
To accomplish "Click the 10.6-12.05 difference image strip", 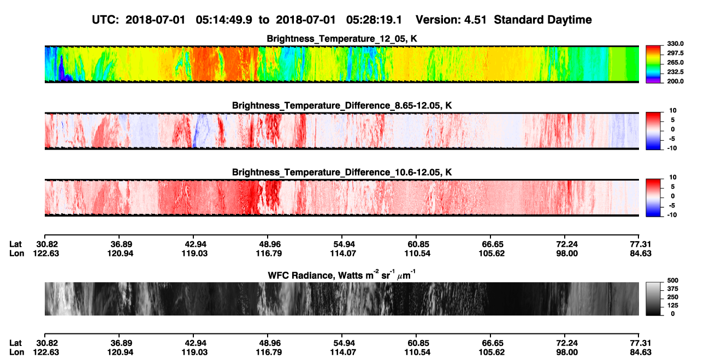I will (341, 197).
